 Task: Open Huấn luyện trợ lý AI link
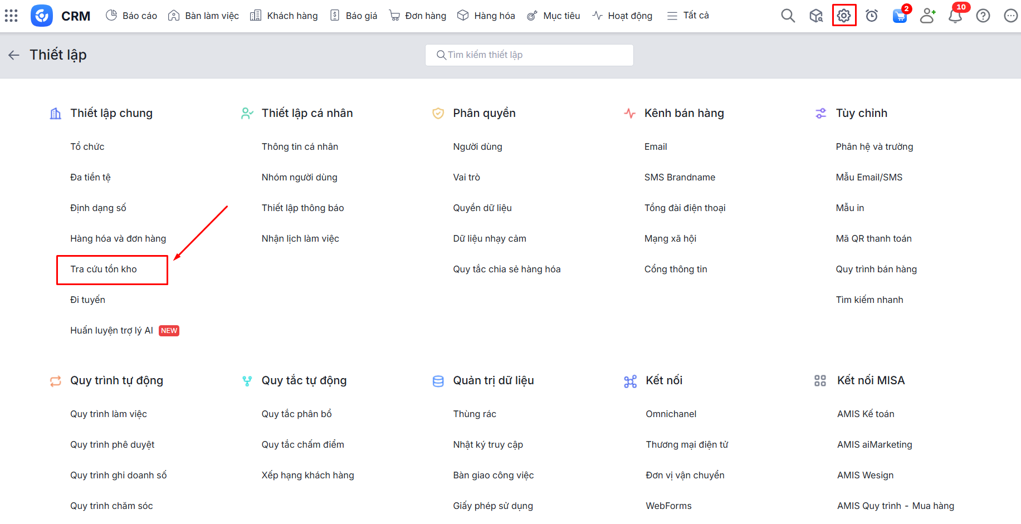111,331
